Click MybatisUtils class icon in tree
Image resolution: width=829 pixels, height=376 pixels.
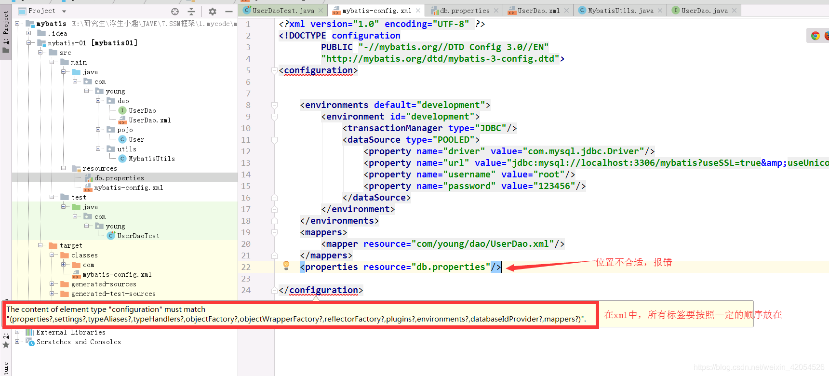pyautogui.click(x=122, y=159)
